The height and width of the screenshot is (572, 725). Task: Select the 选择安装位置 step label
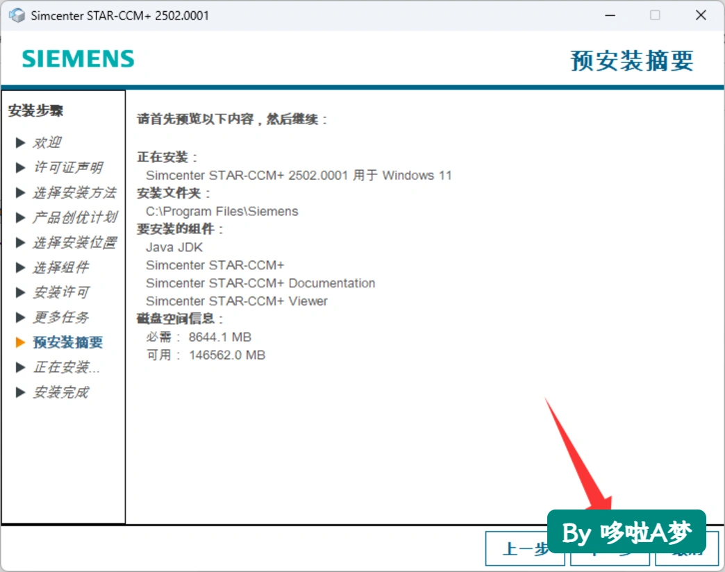[x=75, y=242]
